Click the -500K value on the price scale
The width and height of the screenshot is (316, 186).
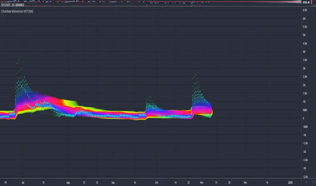(305, 127)
